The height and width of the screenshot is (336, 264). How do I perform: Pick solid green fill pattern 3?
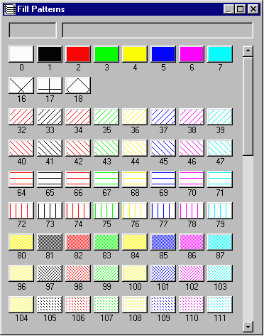[106, 54]
